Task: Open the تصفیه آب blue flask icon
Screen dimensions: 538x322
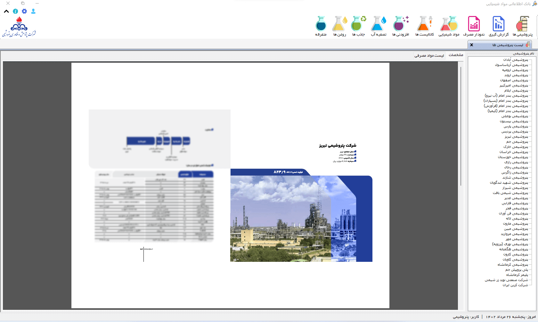Action: 379,26
